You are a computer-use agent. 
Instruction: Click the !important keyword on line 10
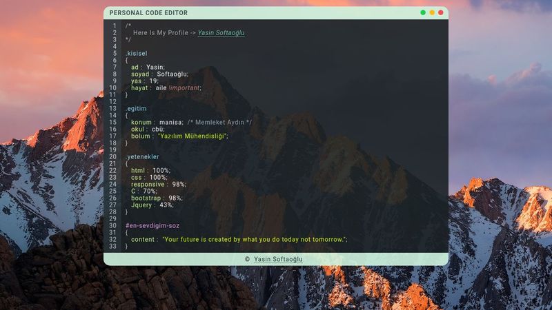184,87
